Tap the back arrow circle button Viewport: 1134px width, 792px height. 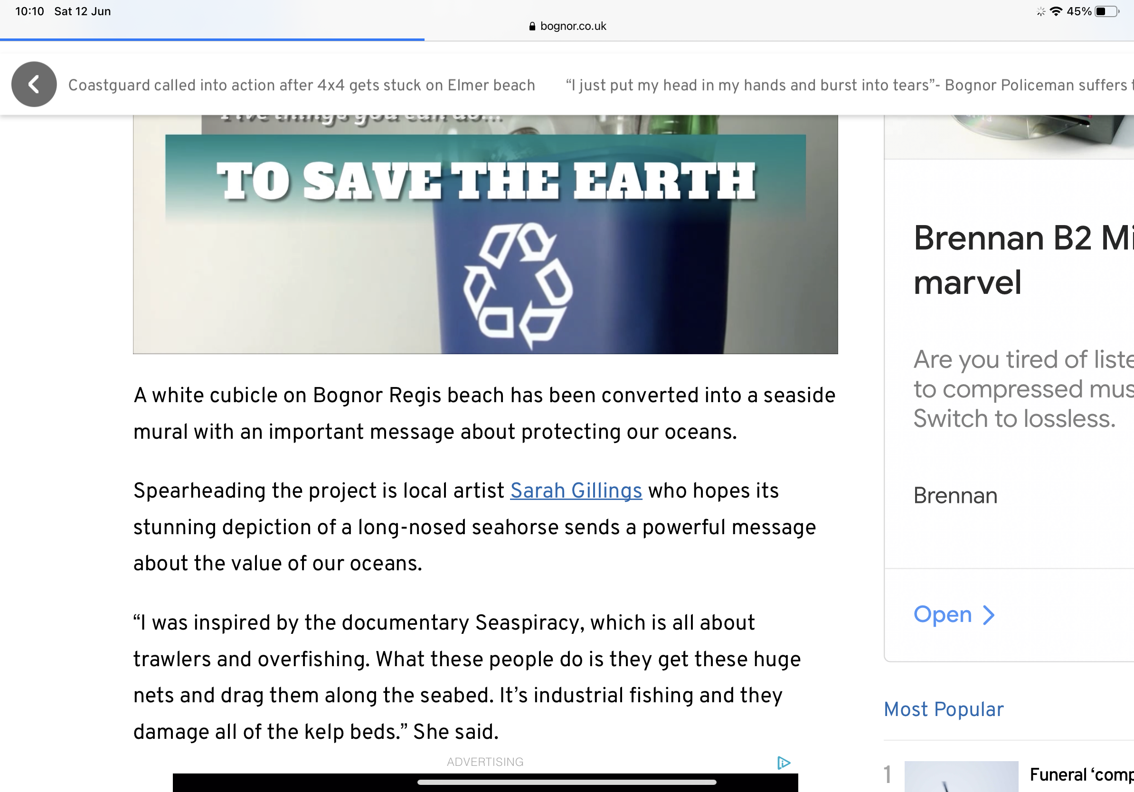[x=34, y=85]
